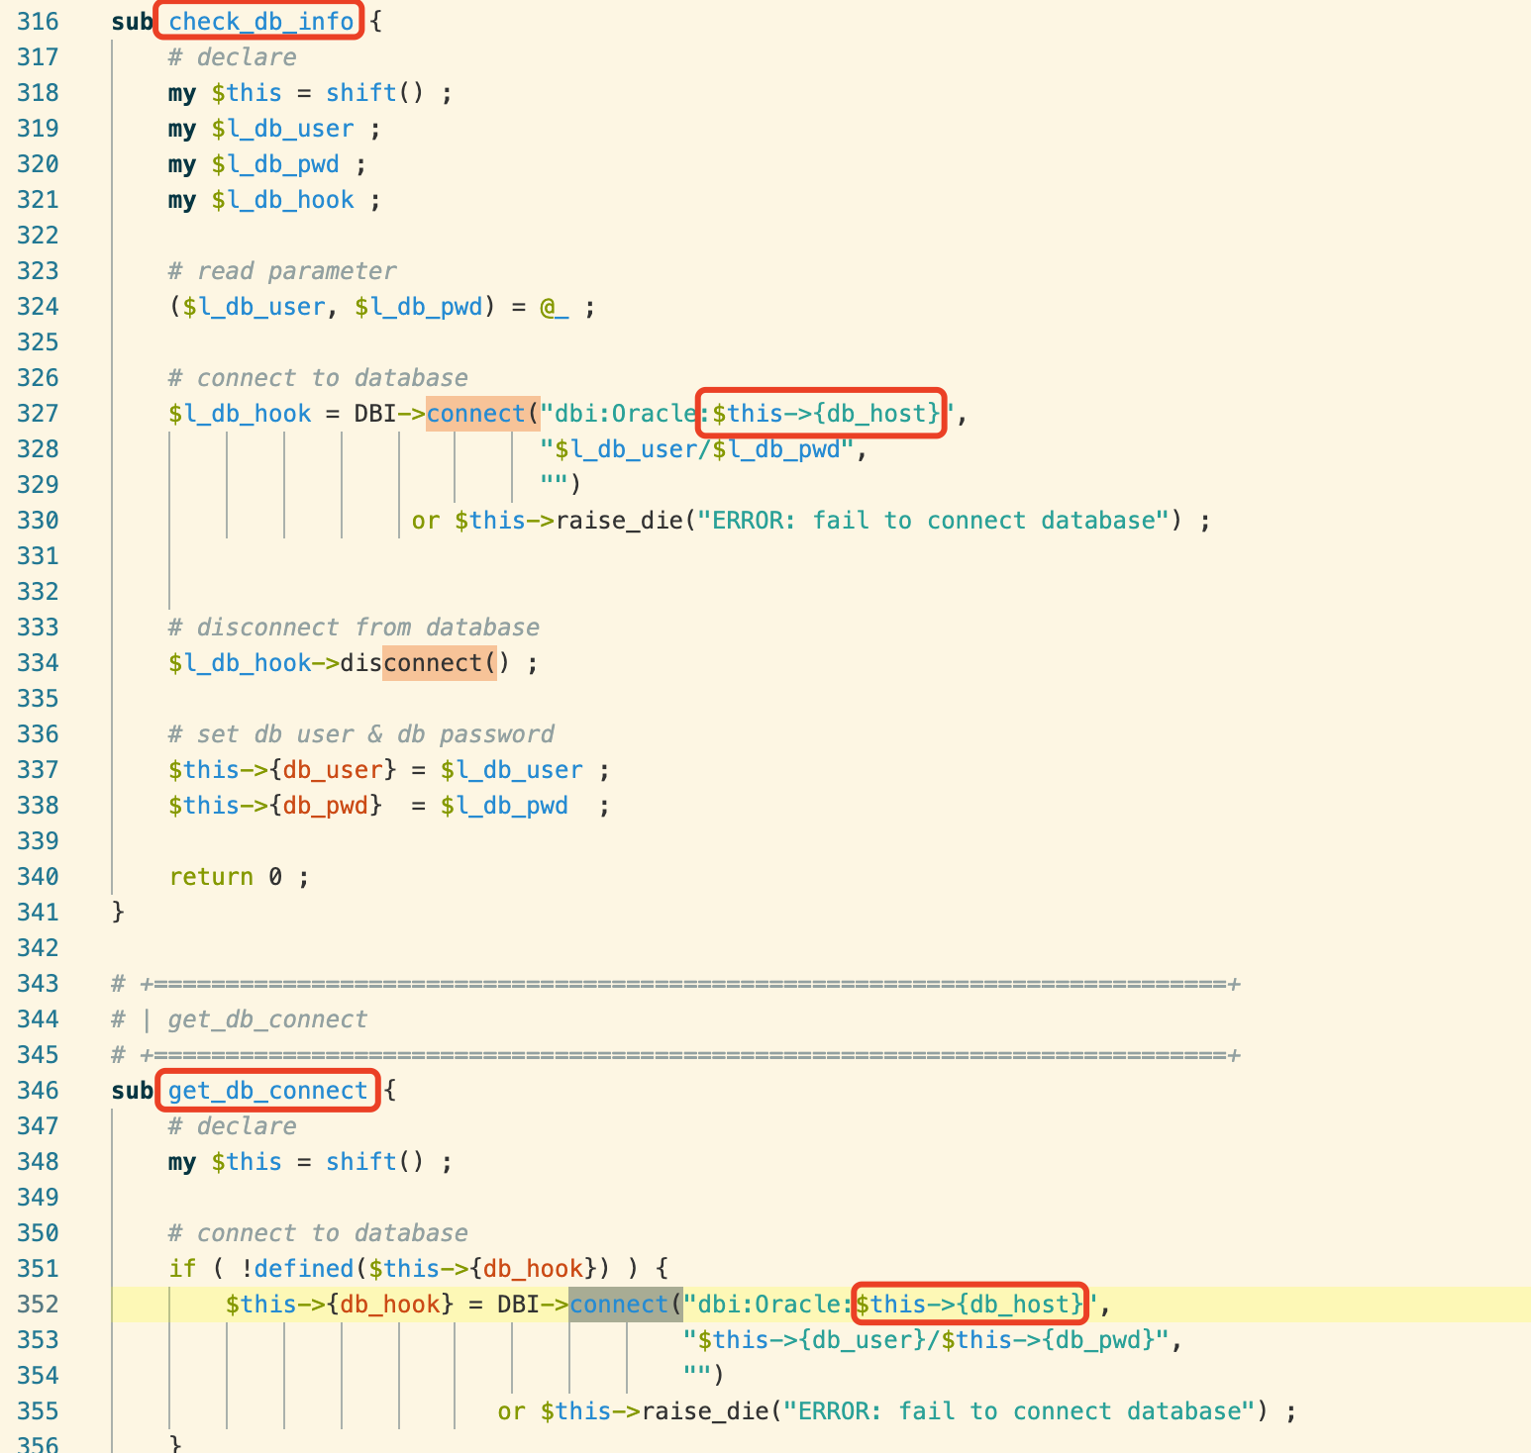Click $this->{db_host} on line 352
Screen dimensions: 1531x1453
click(970, 1305)
